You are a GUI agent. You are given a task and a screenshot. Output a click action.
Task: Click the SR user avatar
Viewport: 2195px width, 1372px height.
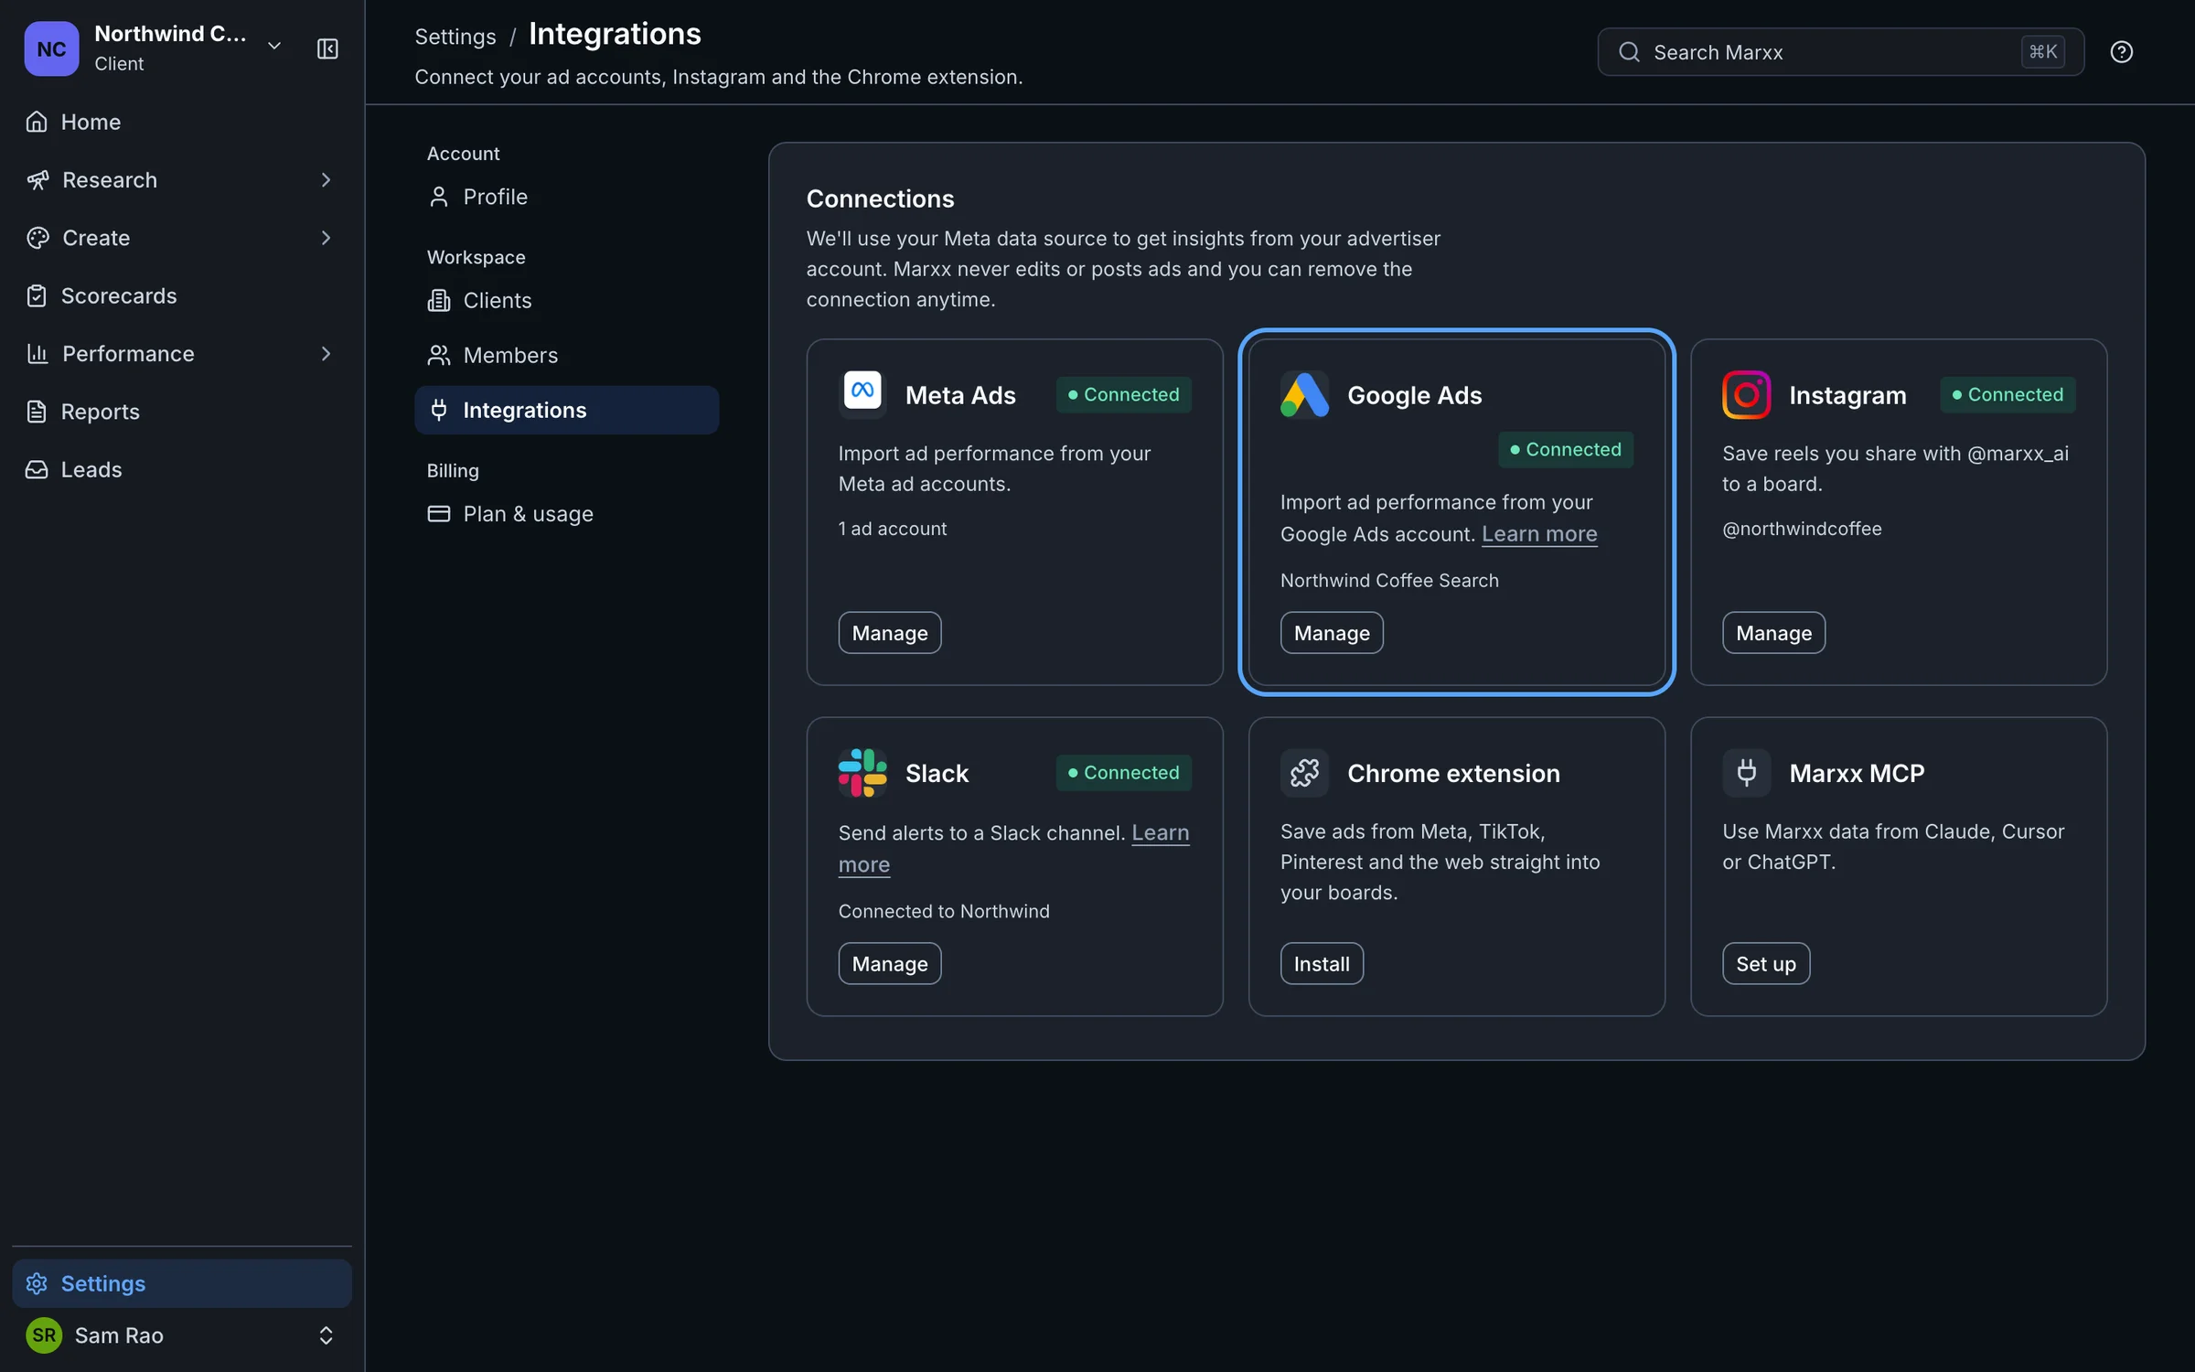pyautogui.click(x=44, y=1334)
